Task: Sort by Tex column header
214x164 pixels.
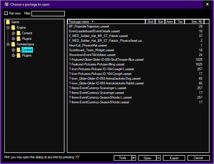Action: pos(180,22)
